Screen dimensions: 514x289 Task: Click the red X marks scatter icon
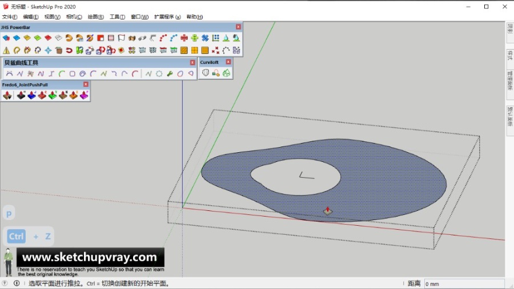point(215,50)
